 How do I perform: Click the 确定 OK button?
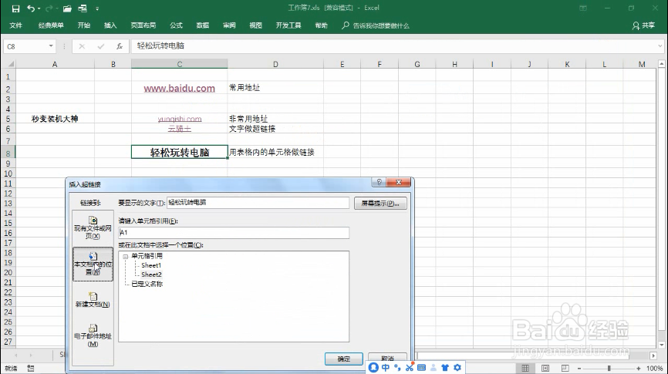[344, 359]
